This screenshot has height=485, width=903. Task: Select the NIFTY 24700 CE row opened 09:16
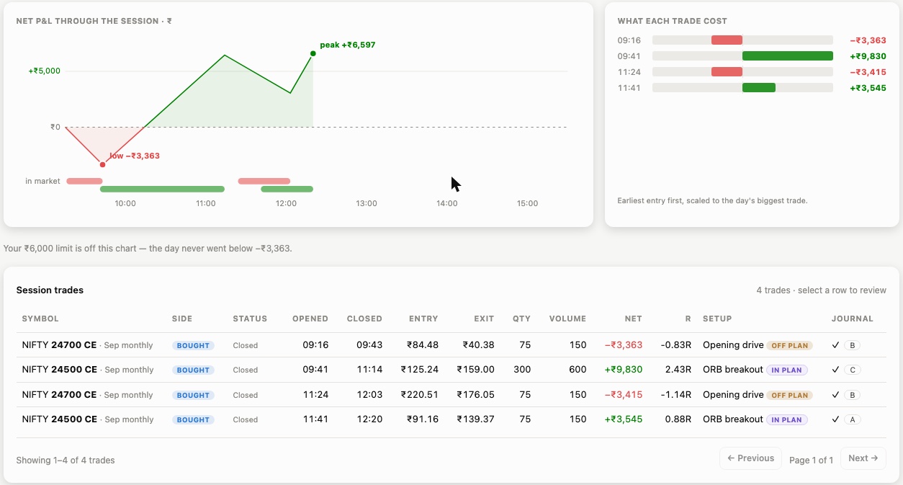tap(451, 345)
